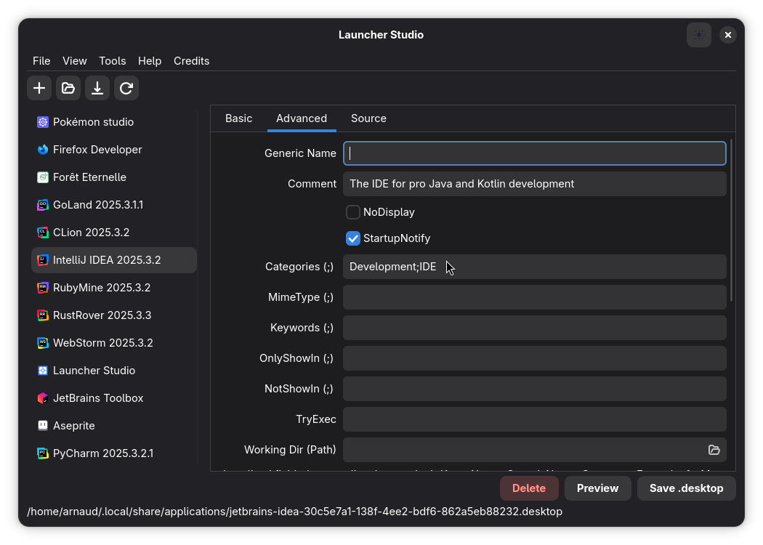Click the Working Dir folder browse icon

click(x=714, y=450)
